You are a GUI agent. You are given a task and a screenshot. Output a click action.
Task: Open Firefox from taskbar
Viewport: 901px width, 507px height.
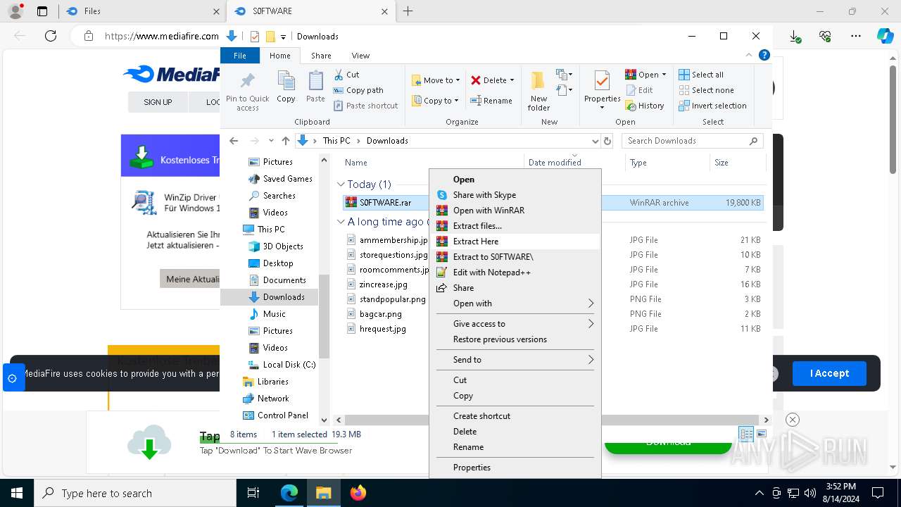point(358,493)
